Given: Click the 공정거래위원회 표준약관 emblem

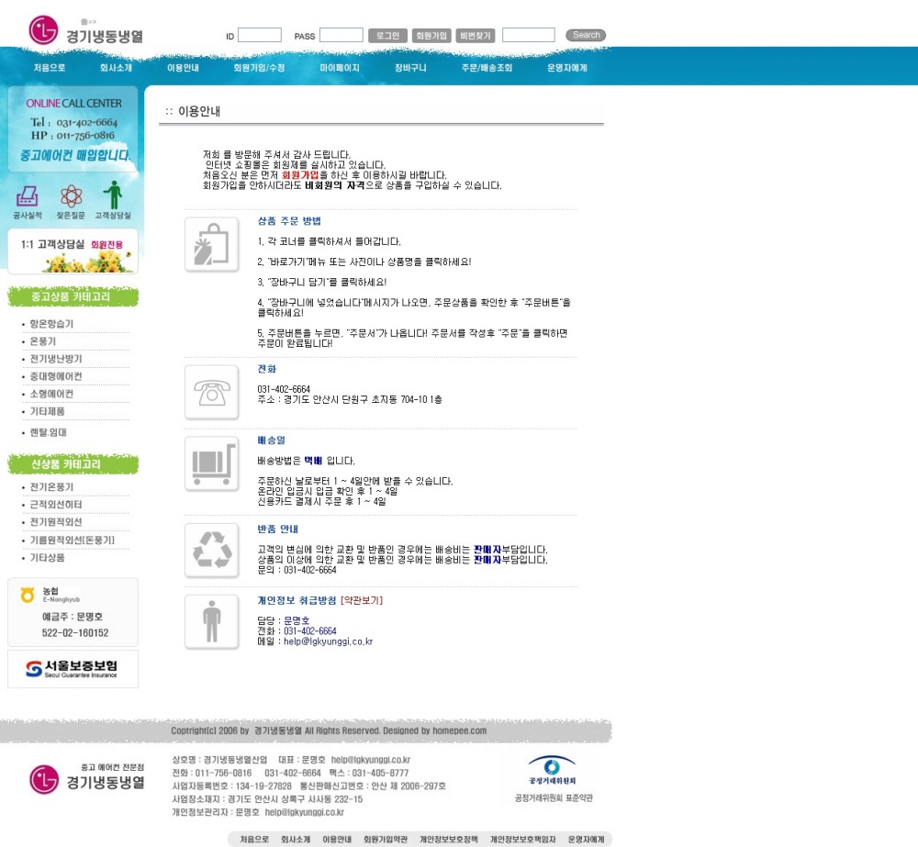Looking at the screenshot, I should pos(553,769).
